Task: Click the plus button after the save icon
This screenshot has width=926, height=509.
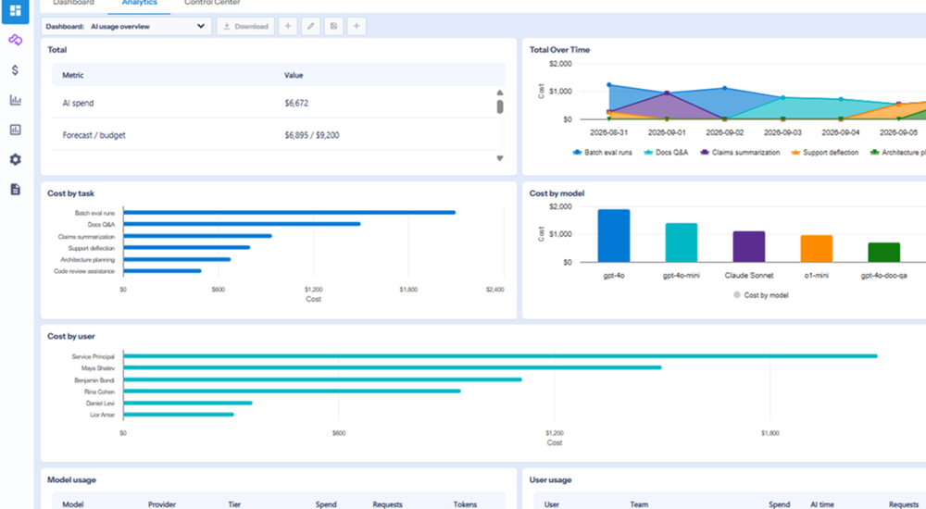Action: click(357, 26)
